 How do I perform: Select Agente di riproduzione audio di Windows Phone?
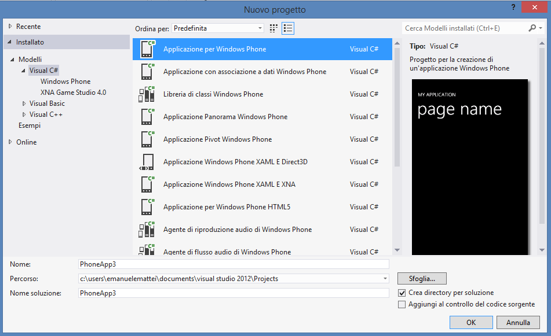pos(262,230)
